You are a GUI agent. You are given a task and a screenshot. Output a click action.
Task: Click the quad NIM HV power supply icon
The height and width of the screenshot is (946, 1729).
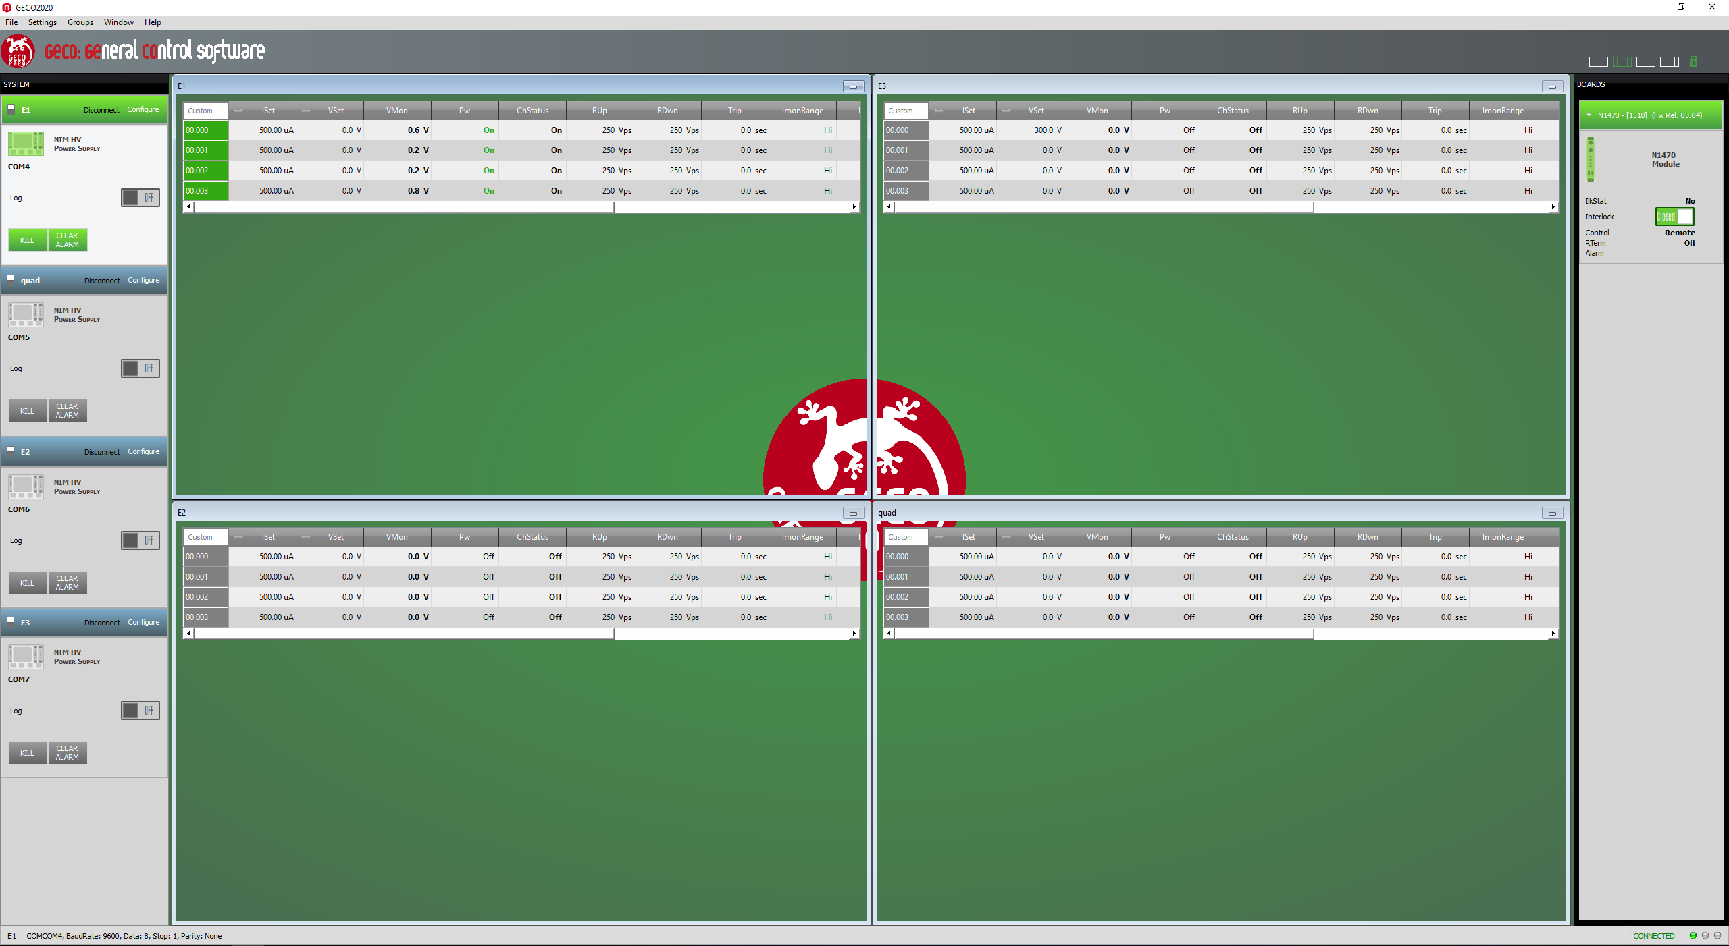tap(26, 314)
